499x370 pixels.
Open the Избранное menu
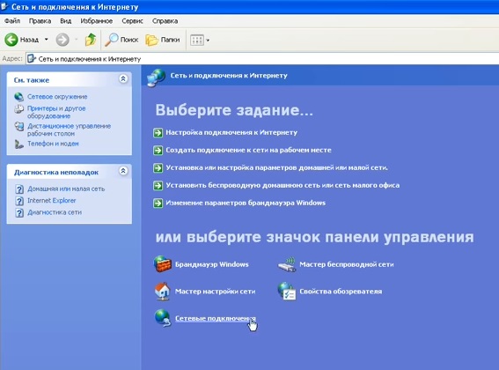coord(97,21)
